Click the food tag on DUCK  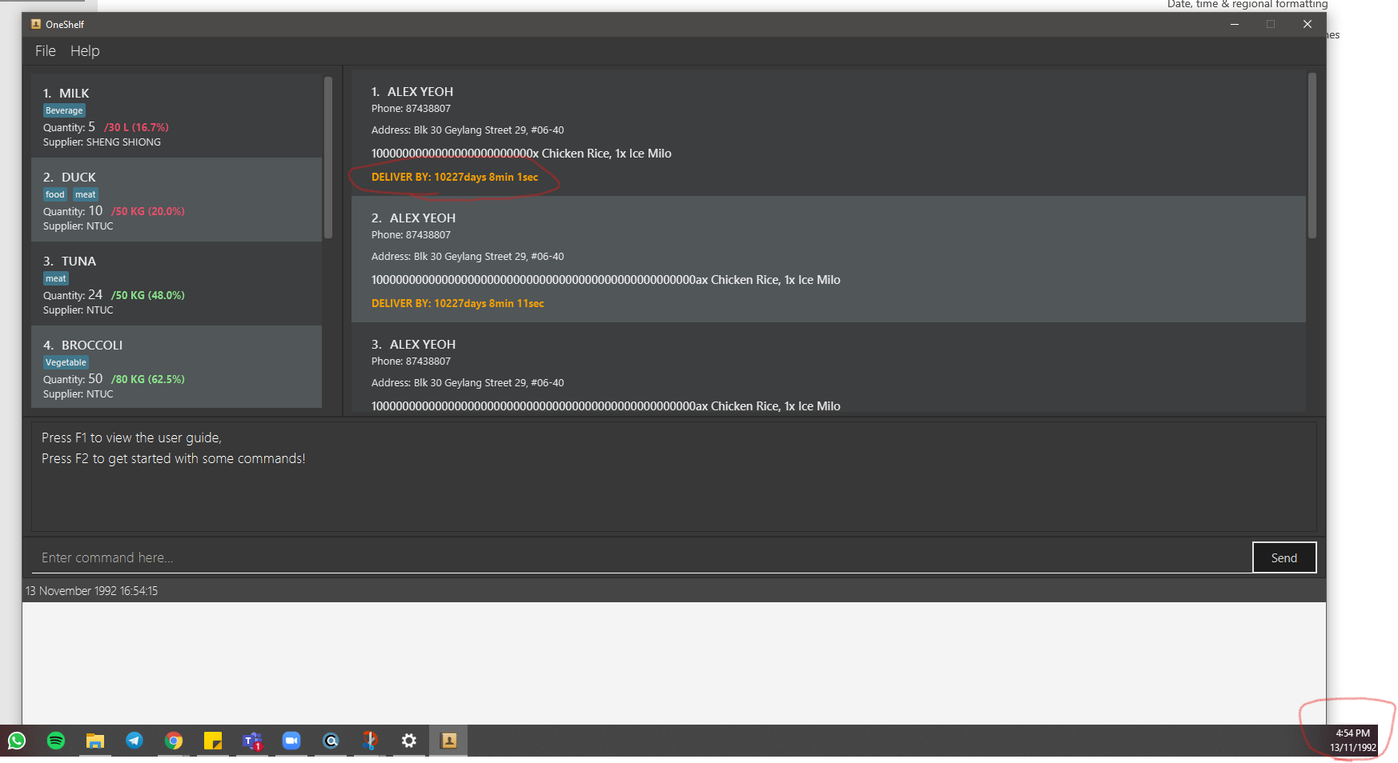pyautogui.click(x=55, y=194)
